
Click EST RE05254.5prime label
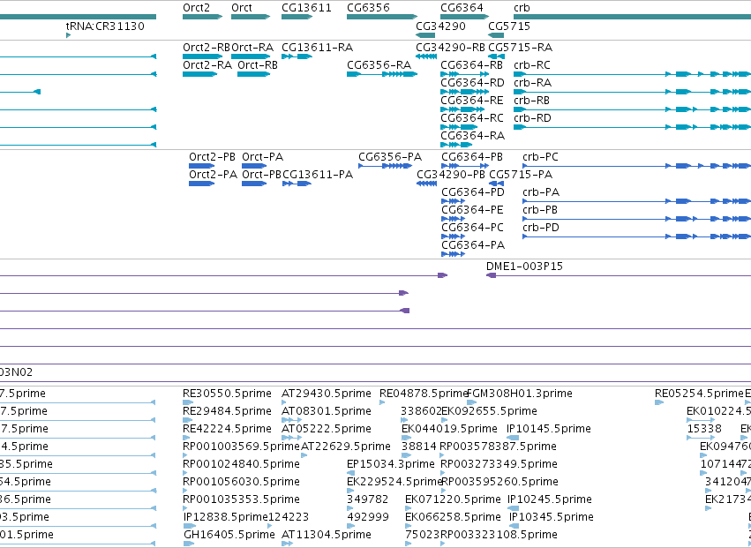click(699, 394)
